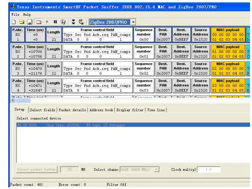Click Dest. PAN 0x2007 in packet 1

pos(163,35)
